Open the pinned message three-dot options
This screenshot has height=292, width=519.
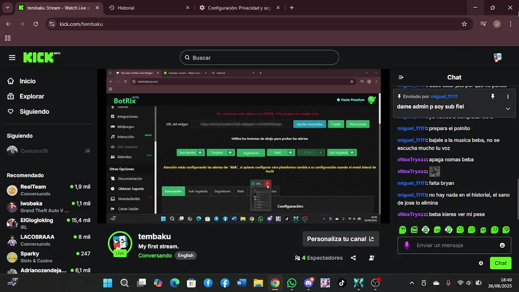[508, 97]
